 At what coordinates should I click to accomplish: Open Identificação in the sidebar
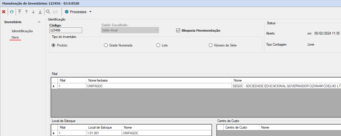22,31
